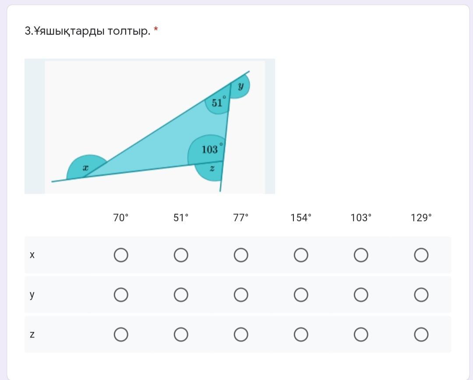
Task: Select 77° for row z
Action: [x=241, y=335]
